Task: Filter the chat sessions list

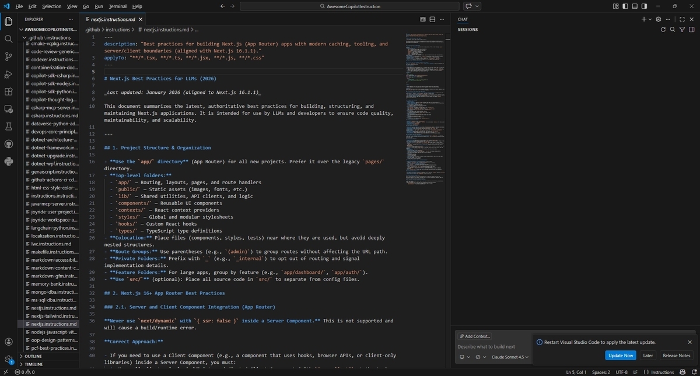Action: coord(682,29)
